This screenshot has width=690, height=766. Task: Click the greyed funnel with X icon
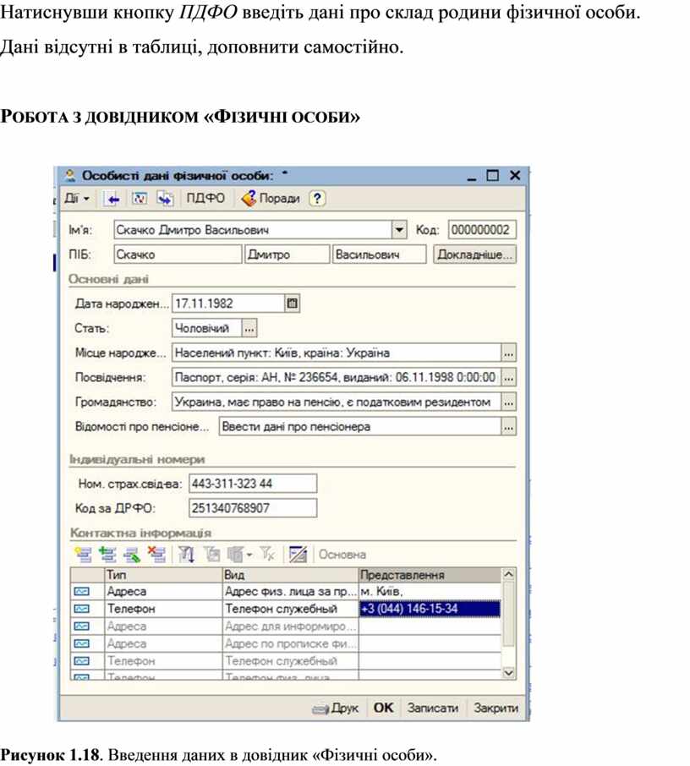click(x=268, y=555)
